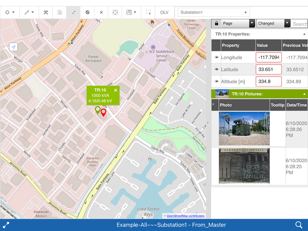Click the red map pin marker
The height and width of the screenshot is (231, 308).
tap(103, 112)
